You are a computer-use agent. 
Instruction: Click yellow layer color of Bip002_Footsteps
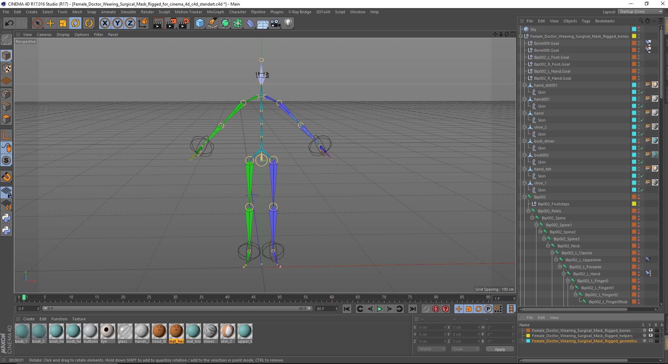(x=634, y=204)
